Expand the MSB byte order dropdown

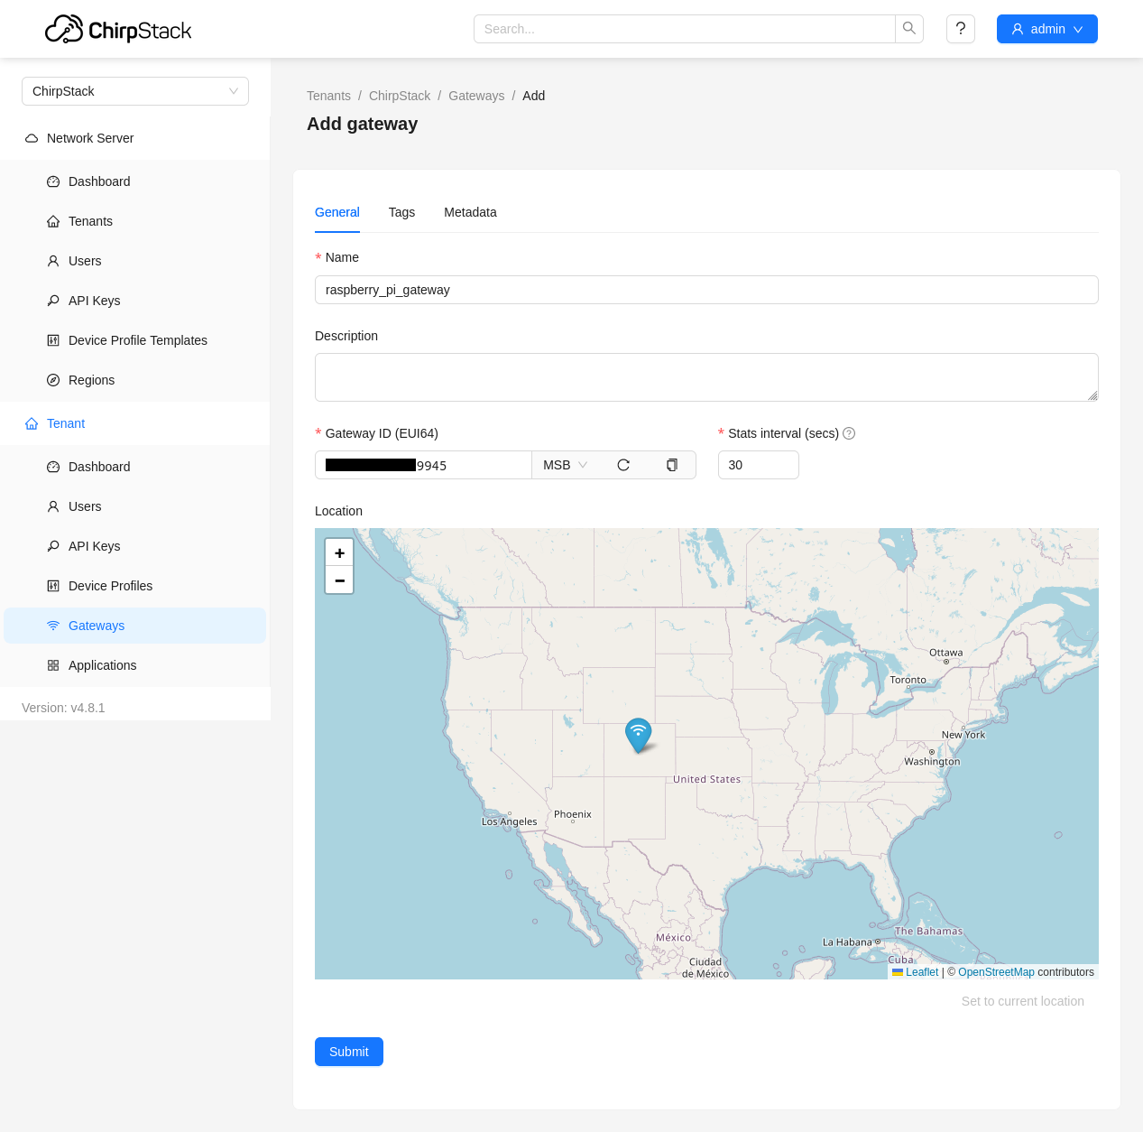click(566, 465)
